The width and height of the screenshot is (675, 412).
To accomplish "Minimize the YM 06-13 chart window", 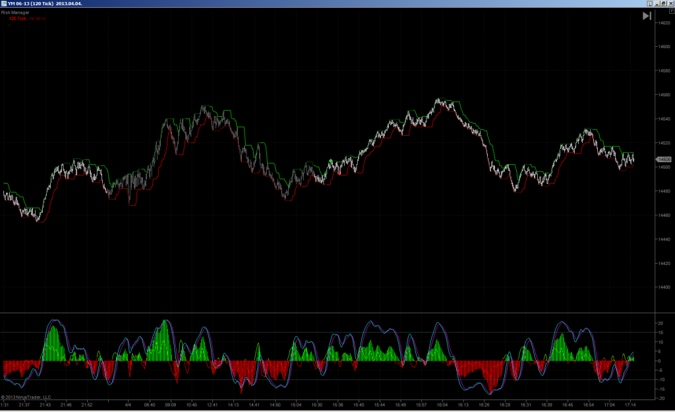I will 657,3.
